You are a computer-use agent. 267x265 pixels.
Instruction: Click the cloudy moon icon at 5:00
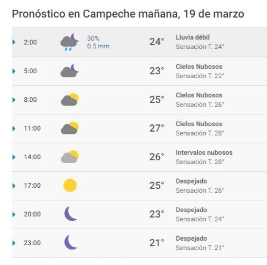(70, 71)
